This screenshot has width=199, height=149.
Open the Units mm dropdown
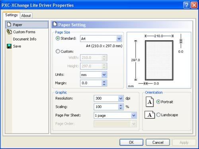pyautogui.click(x=104, y=75)
